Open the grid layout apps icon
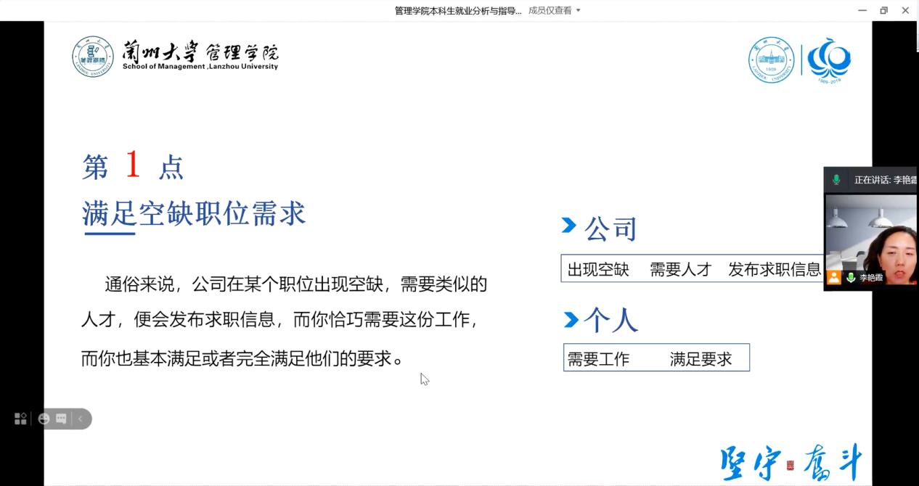Screen dimensions: 919x486 coord(20,419)
